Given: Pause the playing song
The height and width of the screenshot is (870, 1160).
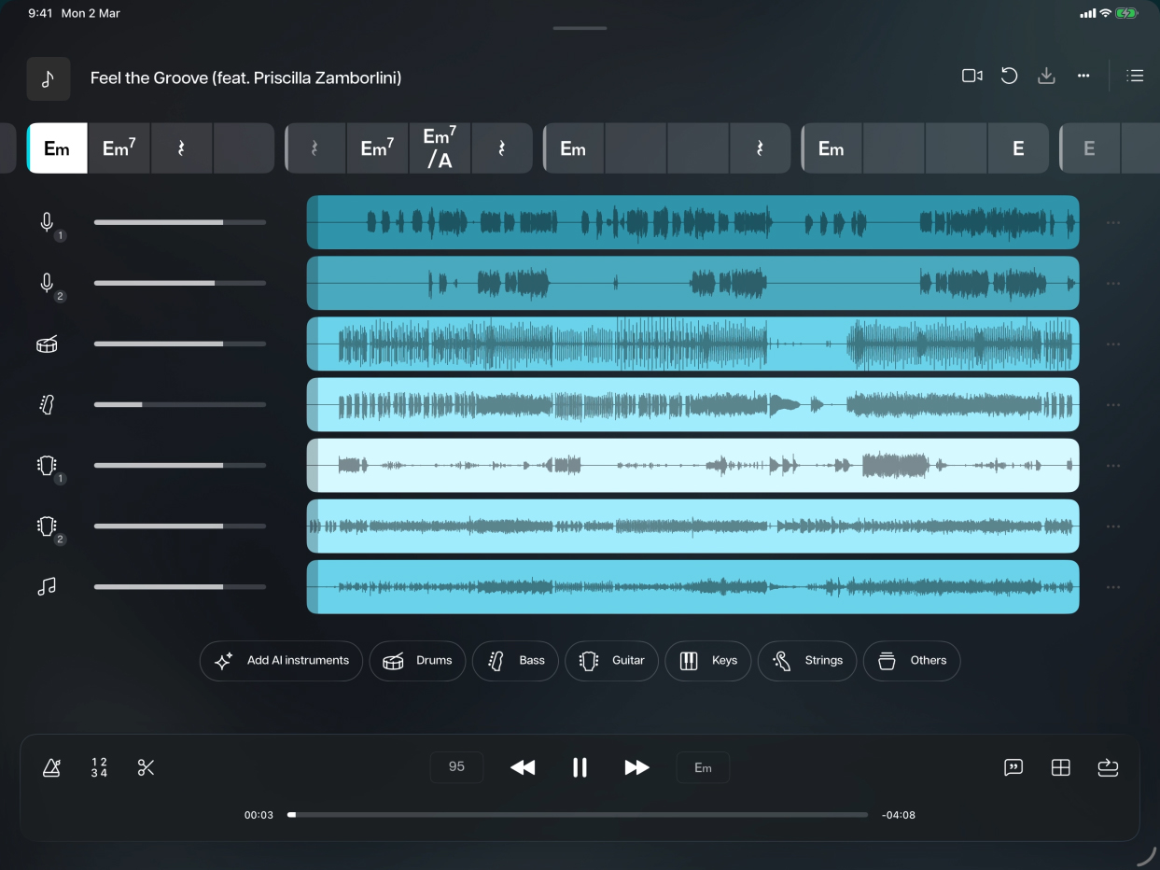Looking at the screenshot, I should [x=580, y=767].
